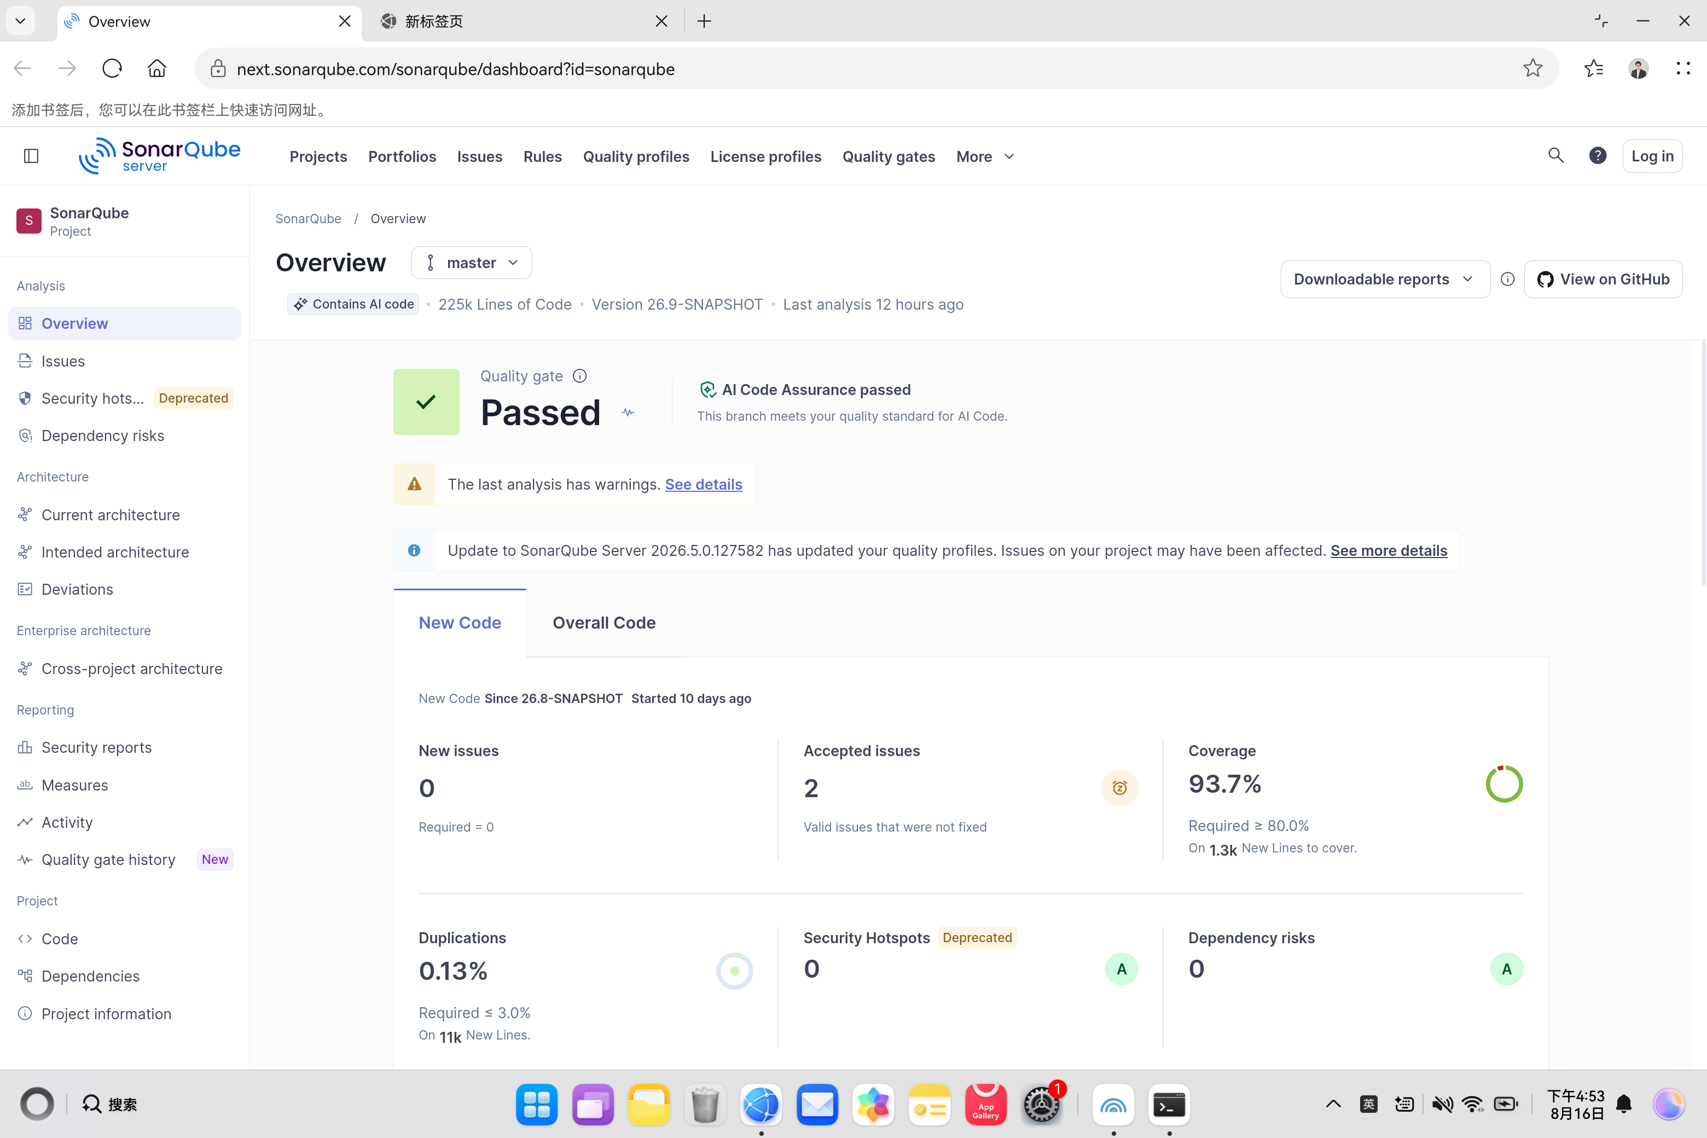Open Issues in top navigation
Image resolution: width=1707 pixels, height=1138 pixels.
tap(480, 157)
